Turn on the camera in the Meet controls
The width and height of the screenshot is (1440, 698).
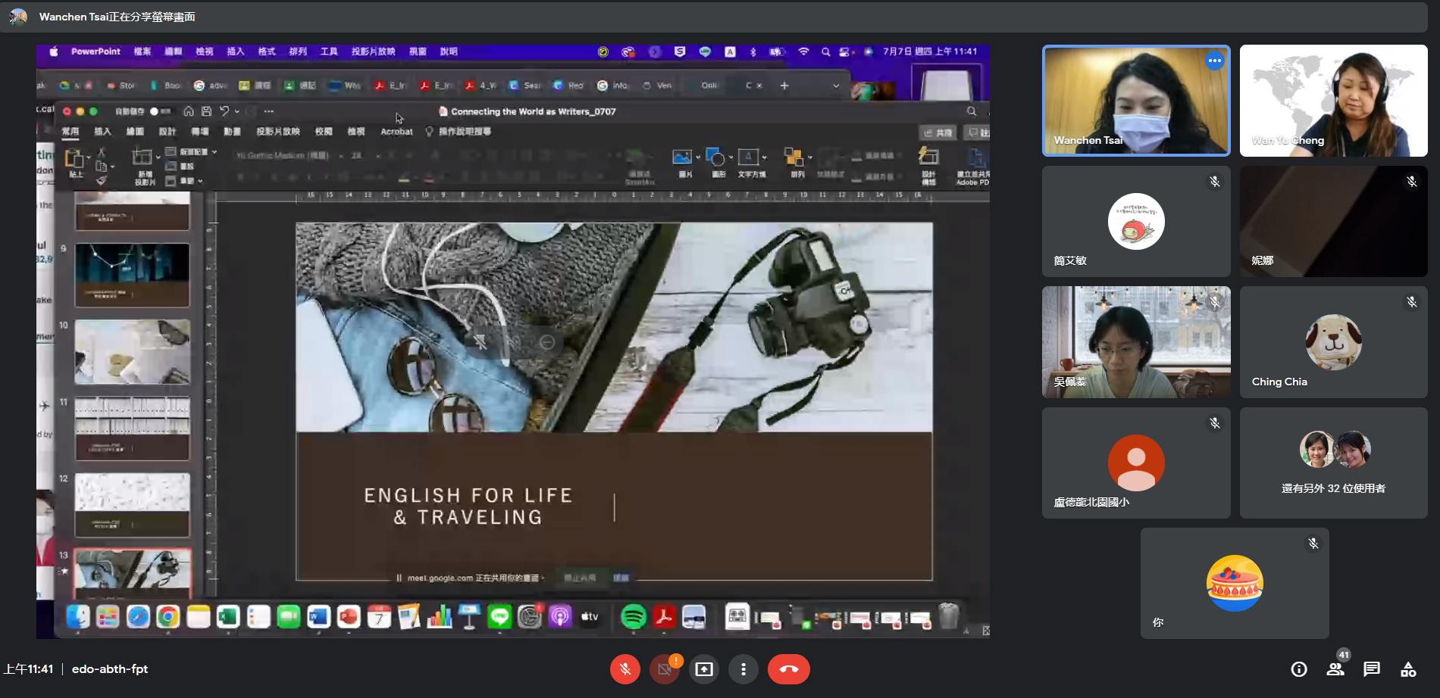tap(665, 669)
